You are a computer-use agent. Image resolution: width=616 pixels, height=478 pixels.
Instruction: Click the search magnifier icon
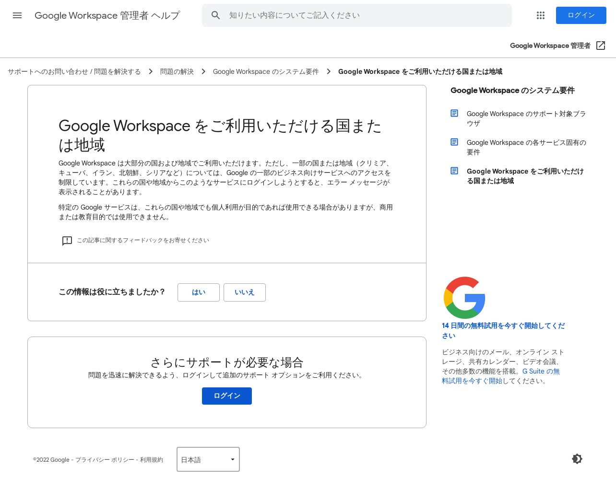(216, 15)
